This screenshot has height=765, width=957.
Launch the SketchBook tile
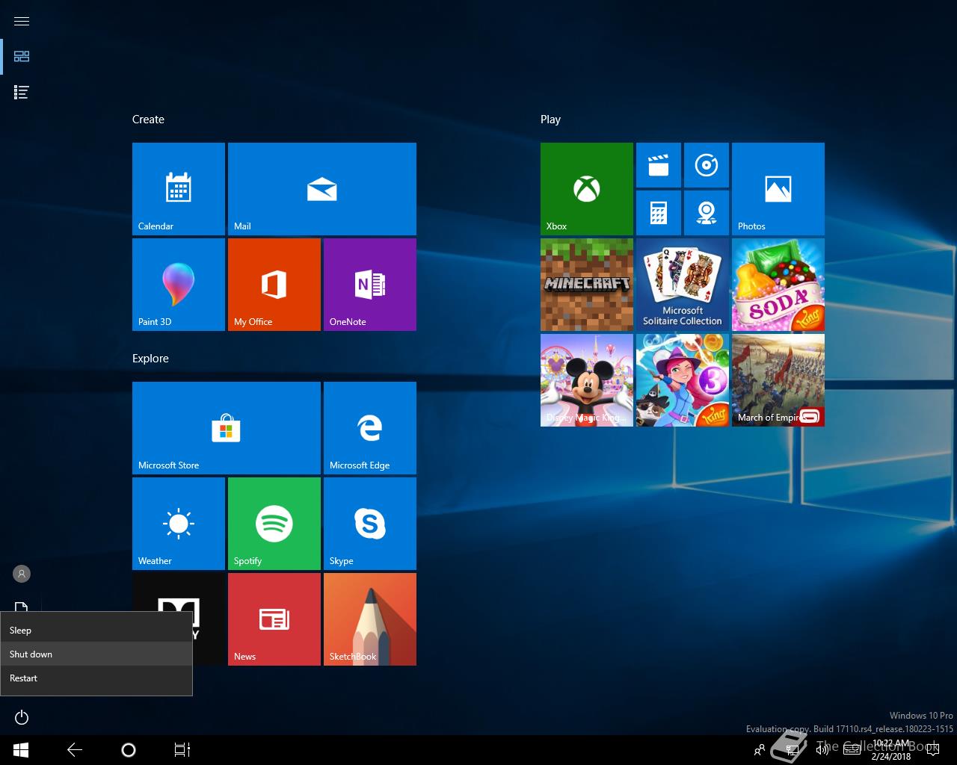(370, 619)
